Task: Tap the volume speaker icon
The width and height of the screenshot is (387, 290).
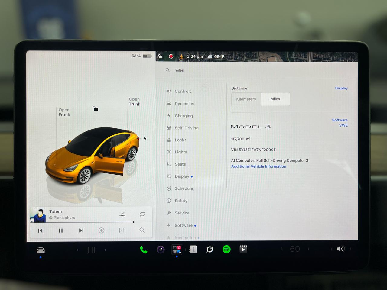Action: (x=340, y=249)
